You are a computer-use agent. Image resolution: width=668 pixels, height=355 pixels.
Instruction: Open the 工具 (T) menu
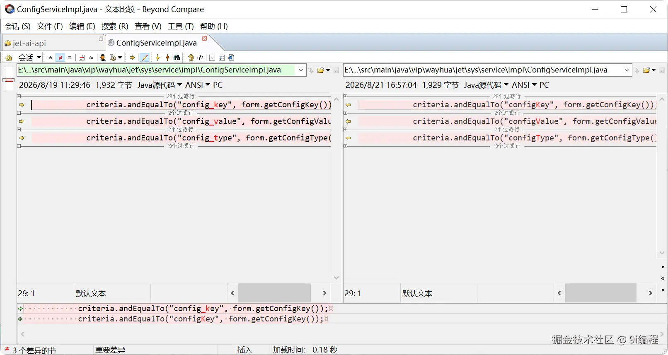pos(181,26)
